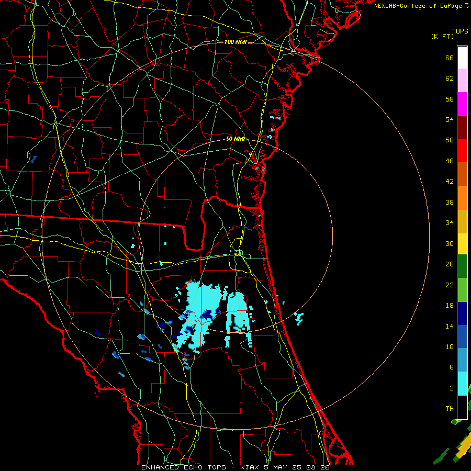Pick the navy blue legend swatch
The height and width of the screenshot is (471, 471).
(462, 313)
